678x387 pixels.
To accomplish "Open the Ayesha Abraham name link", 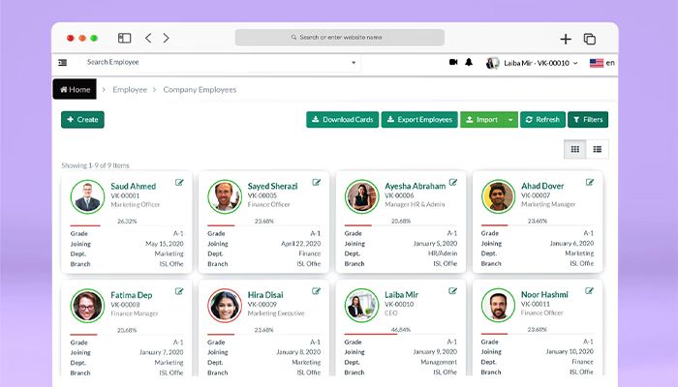I will (x=416, y=186).
